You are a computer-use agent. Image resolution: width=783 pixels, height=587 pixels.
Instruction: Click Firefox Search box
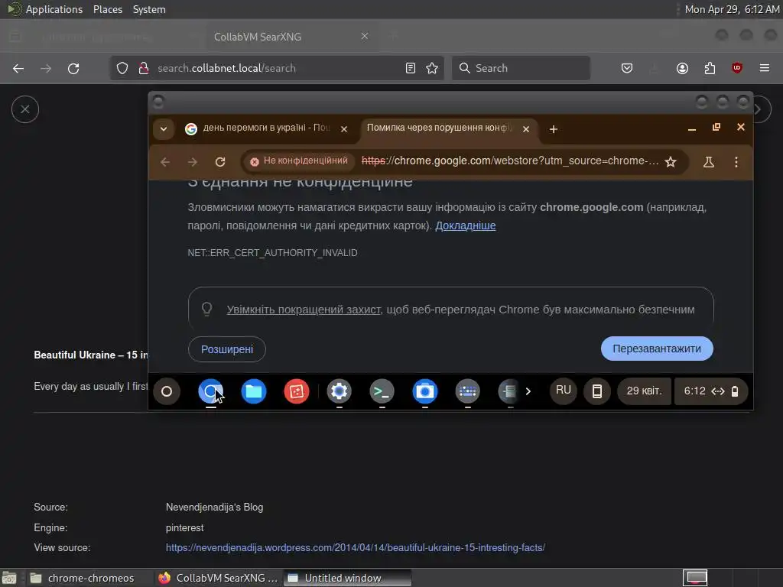pos(521,68)
